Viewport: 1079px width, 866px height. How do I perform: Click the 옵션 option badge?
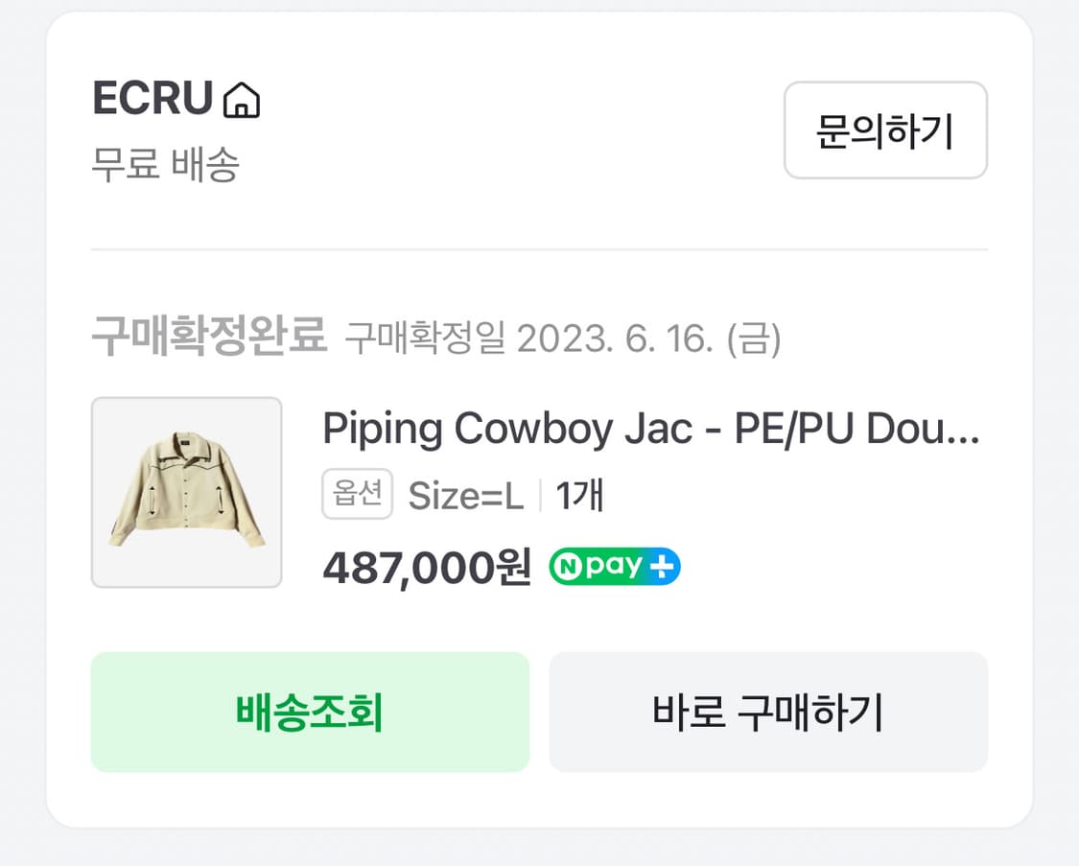357,495
